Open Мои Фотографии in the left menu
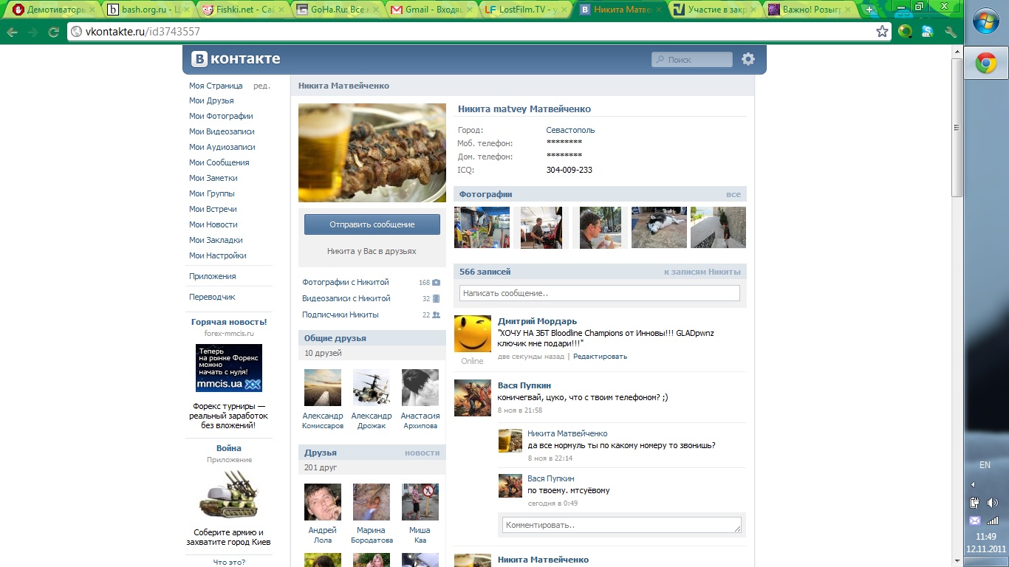1009x567 pixels. [221, 116]
